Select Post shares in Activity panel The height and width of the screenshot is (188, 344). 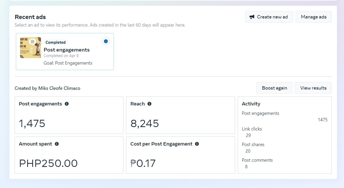(x=253, y=145)
